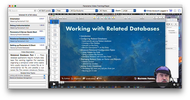Select the Debug Instrumentation video
Image resolution: width=190 pixels, height=100 pixels.
click(x=27, y=27)
